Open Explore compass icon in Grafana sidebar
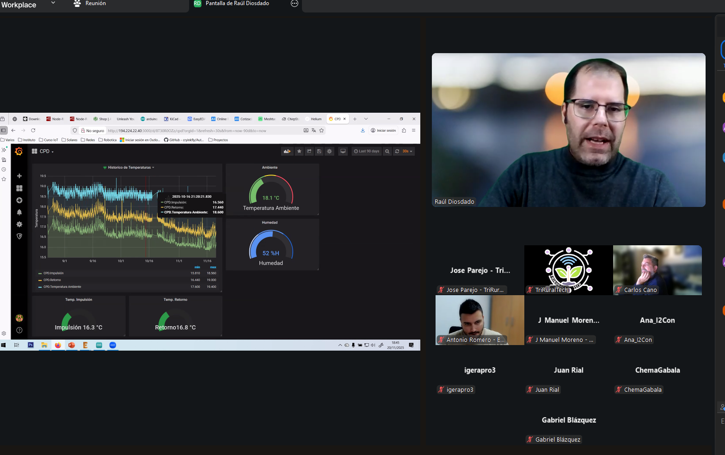 (19, 200)
